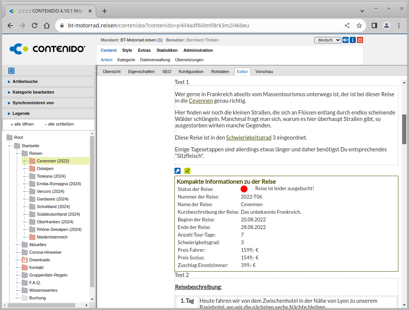409x310 pixels.
Task: Collapse the left panel using the divider handle
Action: [94, 71]
